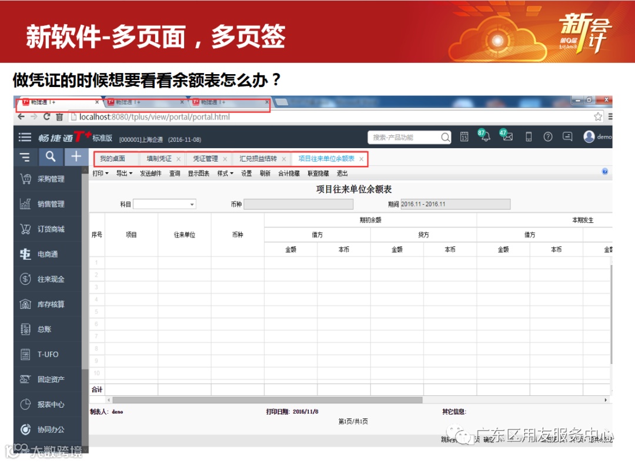Open 总账 general ledger module
635x463 pixels.
click(48, 329)
